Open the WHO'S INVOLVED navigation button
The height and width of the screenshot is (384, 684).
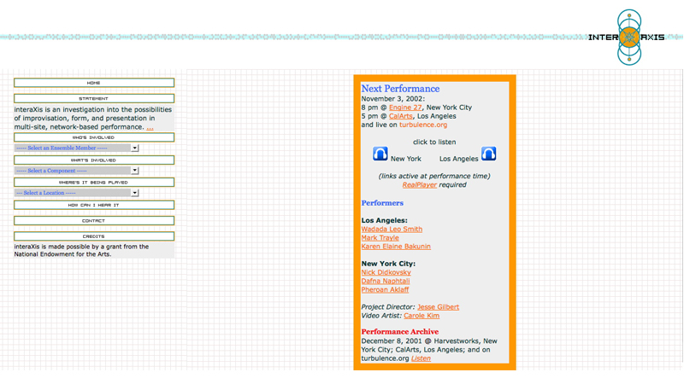(94, 137)
